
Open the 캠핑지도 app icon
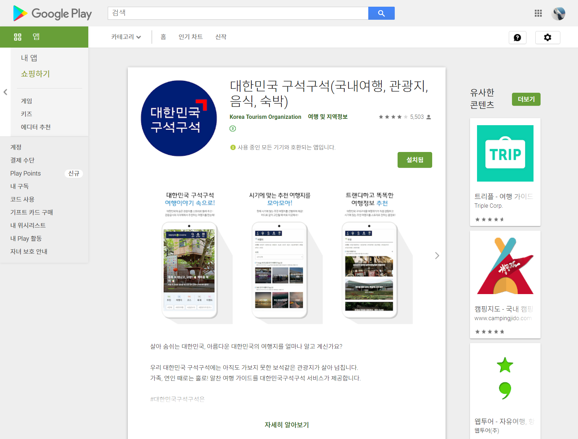pyautogui.click(x=505, y=266)
